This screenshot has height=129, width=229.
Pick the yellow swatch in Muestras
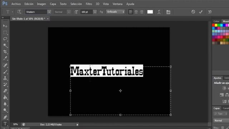[x=216, y=25]
